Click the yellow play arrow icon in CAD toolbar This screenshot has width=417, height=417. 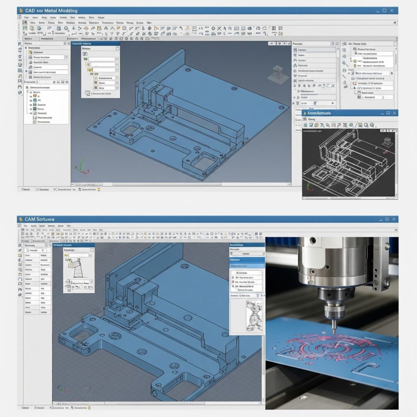click(x=156, y=28)
